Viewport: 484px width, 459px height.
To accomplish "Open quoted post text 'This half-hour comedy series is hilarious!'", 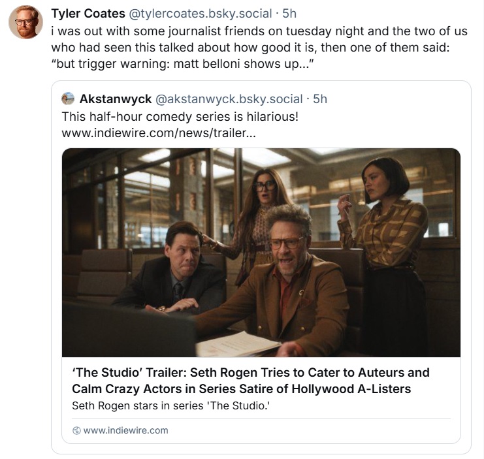I will (180, 116).
